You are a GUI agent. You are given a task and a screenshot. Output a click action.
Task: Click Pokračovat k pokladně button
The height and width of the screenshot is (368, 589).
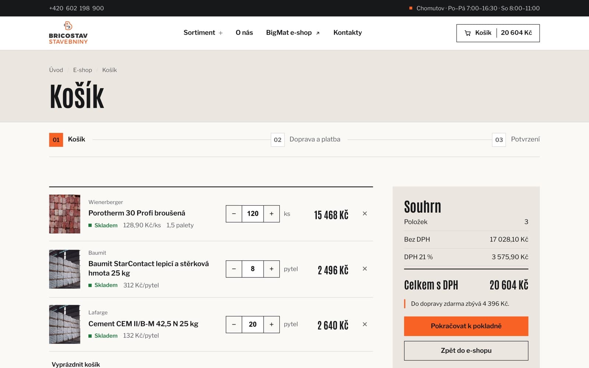point(466,326)
